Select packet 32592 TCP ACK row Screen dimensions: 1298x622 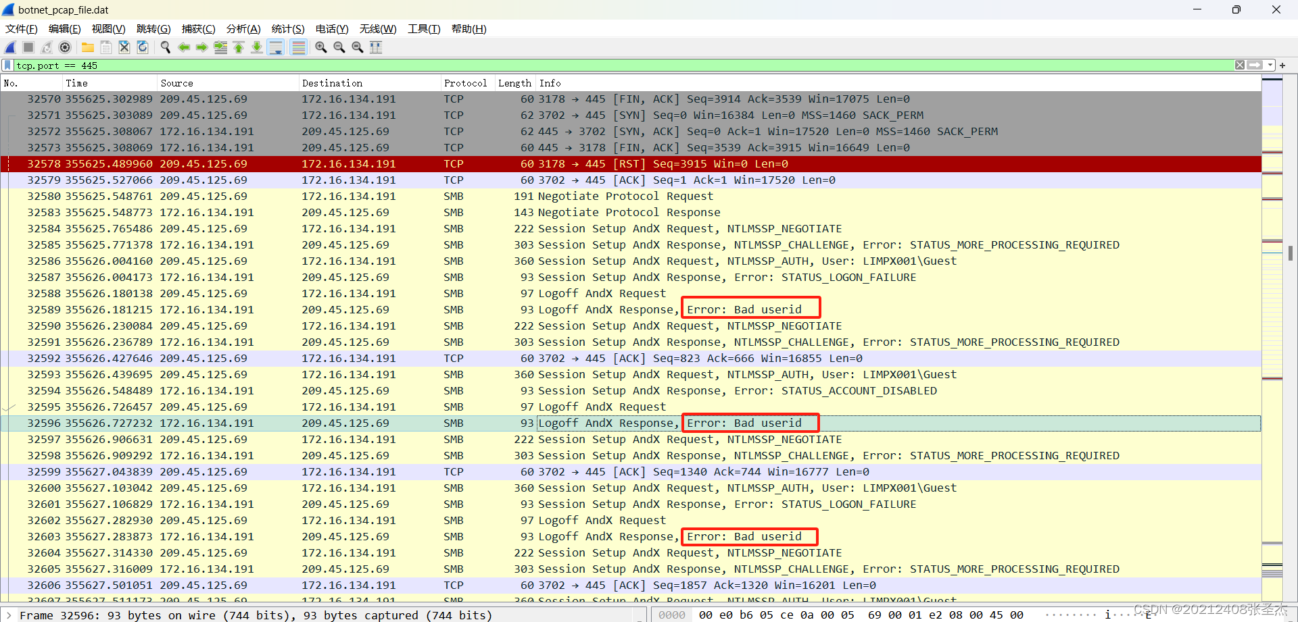click(x=631, y=359)
